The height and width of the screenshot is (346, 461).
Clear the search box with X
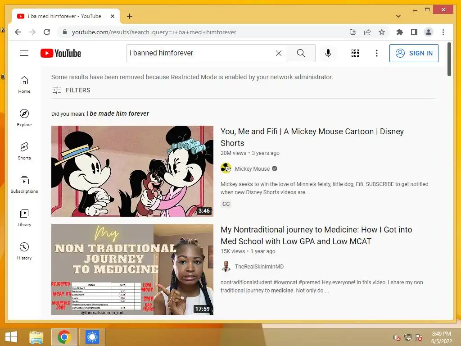278,53
